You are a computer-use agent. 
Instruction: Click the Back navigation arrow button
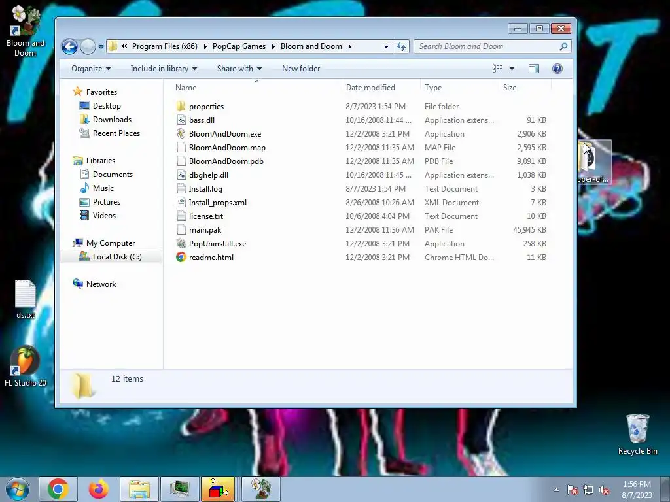(69, 46)
